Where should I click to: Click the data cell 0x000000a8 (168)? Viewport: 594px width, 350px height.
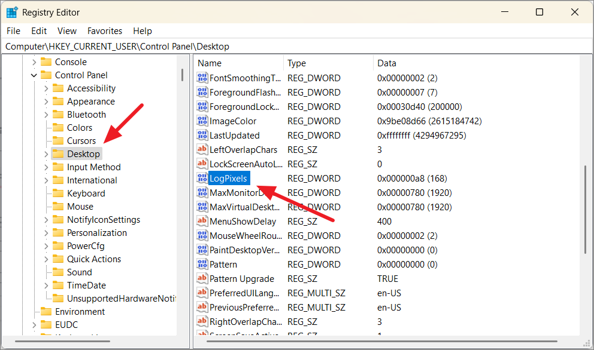click(x=412, y=178)
